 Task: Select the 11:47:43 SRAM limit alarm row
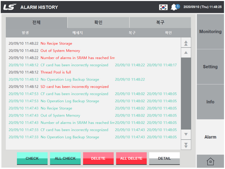point(93,123)
